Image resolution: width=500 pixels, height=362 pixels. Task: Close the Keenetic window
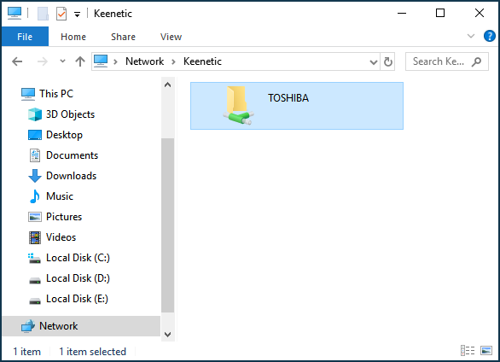[x=480, y=14]
